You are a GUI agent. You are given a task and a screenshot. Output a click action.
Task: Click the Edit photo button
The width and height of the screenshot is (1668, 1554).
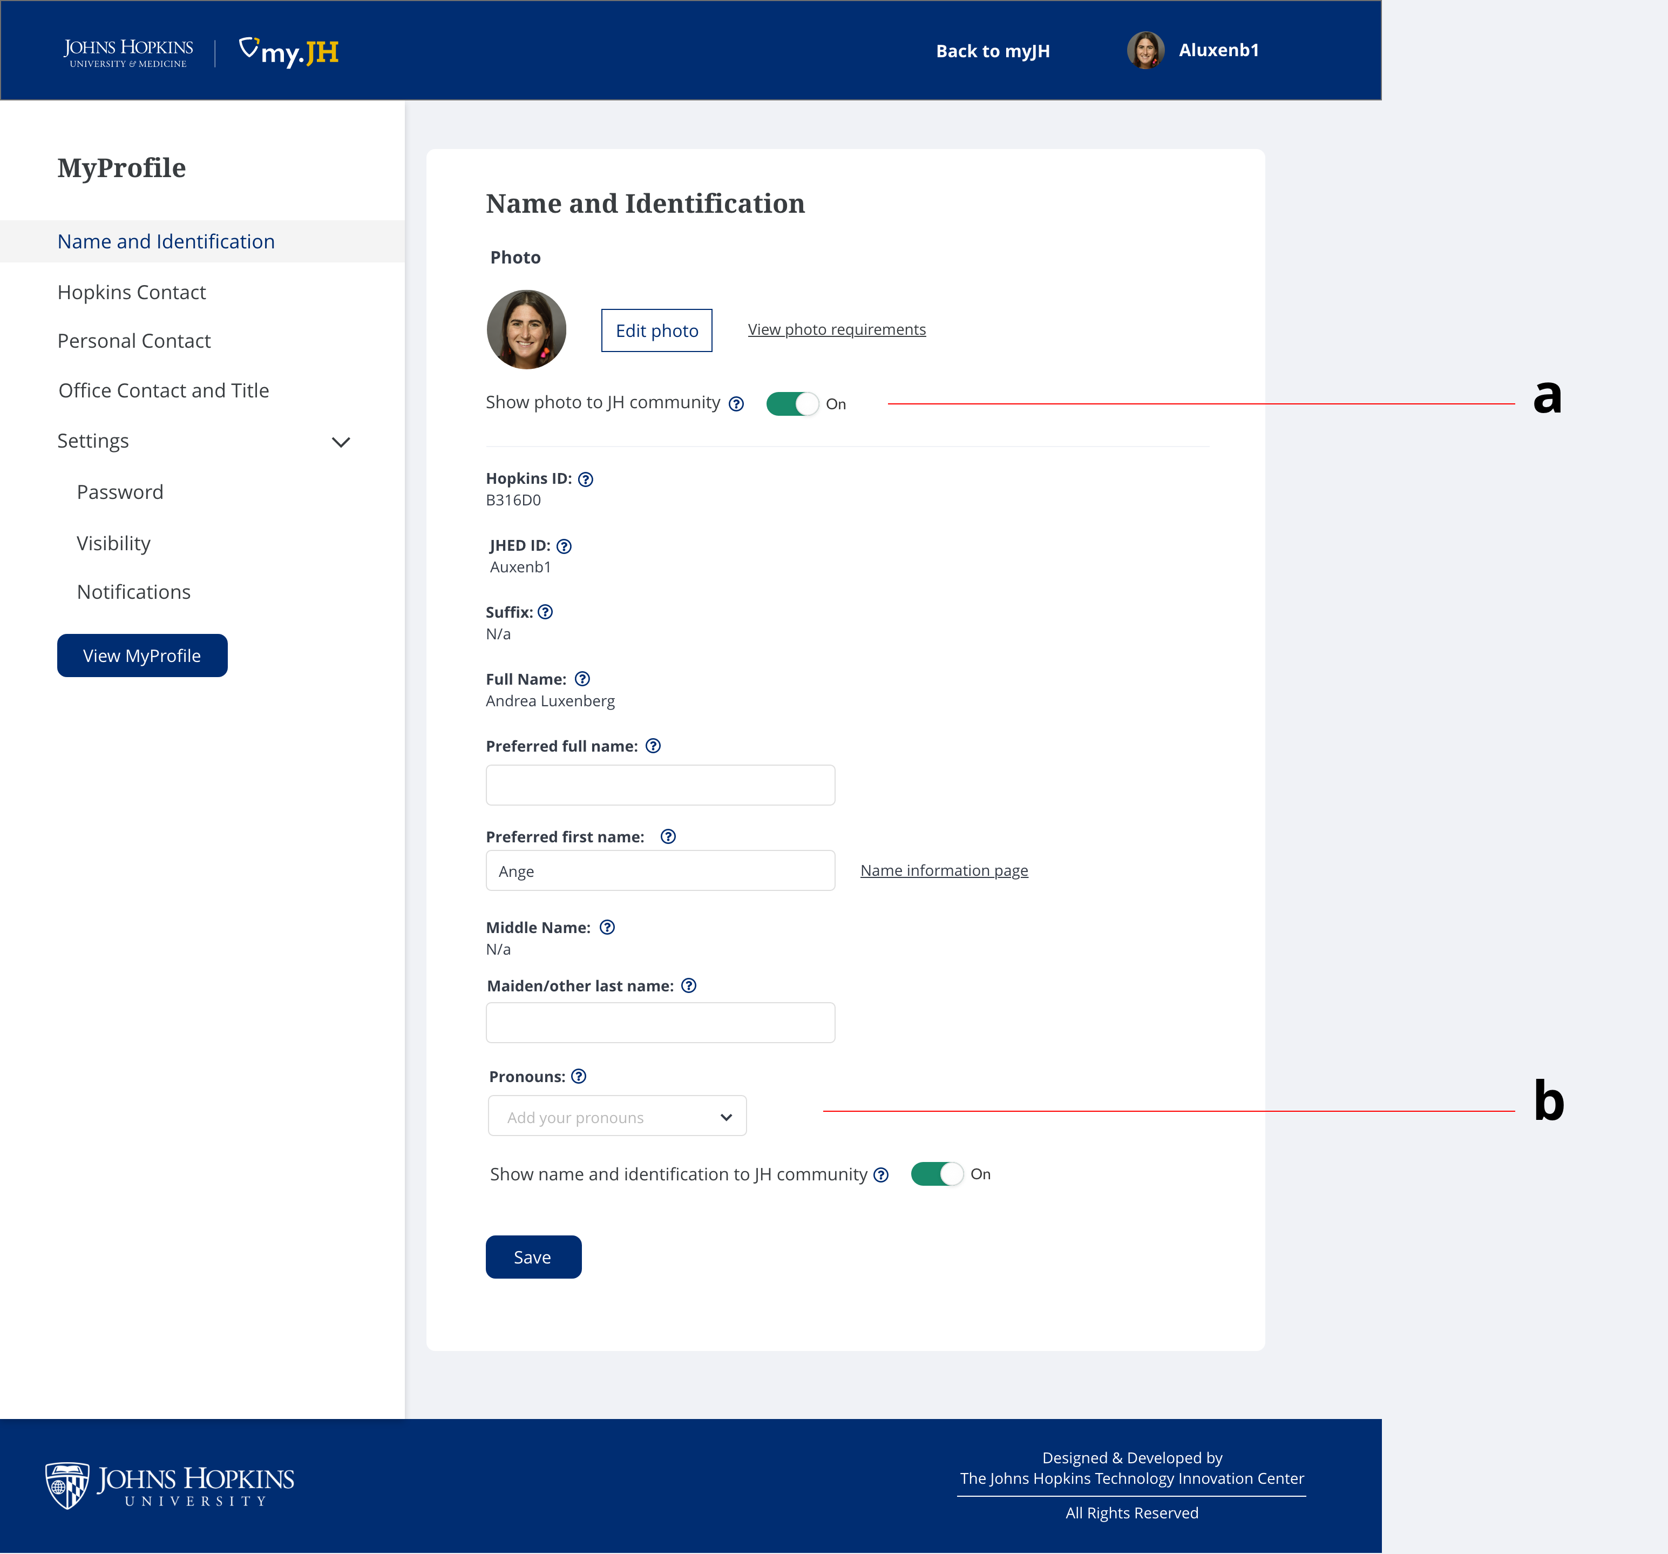point(657,330)
